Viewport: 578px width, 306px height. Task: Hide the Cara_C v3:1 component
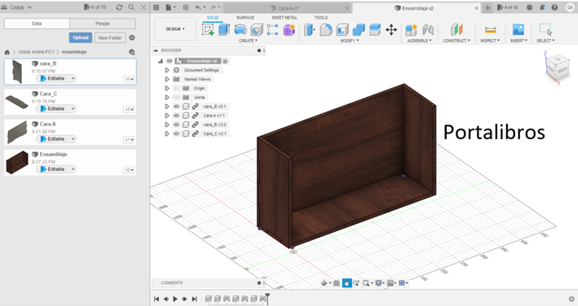pyautogui.click(x=176, y=133)
